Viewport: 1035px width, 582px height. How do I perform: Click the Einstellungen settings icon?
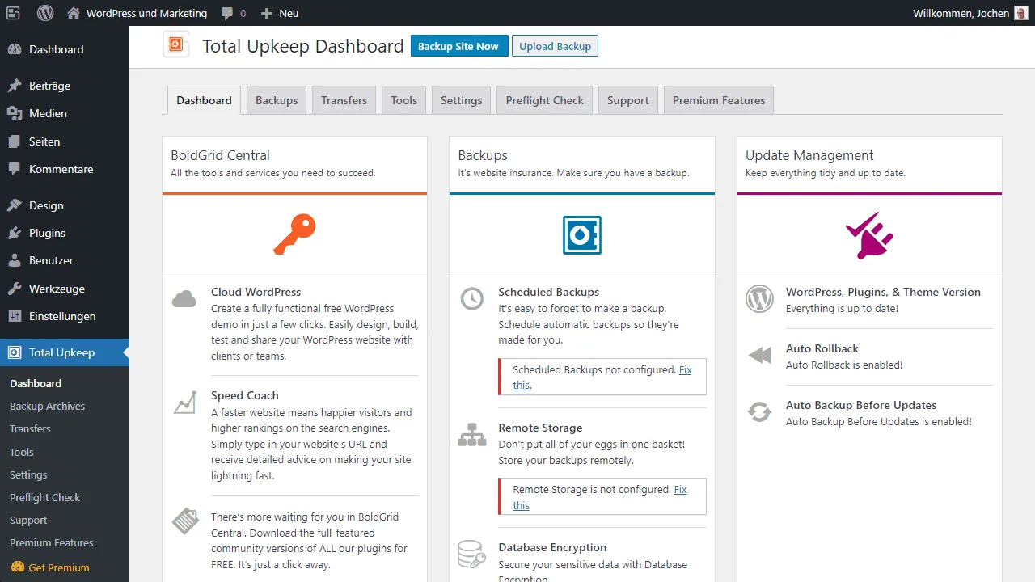tap(15, 316)
